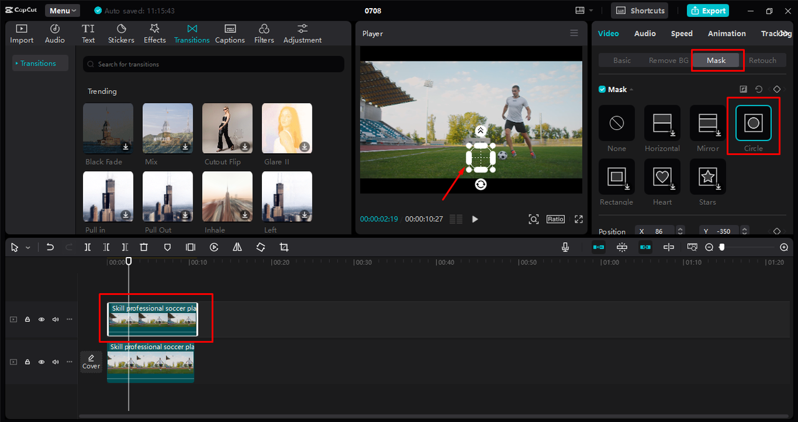Open the Effects tab
The width and height of the screenshot is (798, 422).
[x=155, y=34]
